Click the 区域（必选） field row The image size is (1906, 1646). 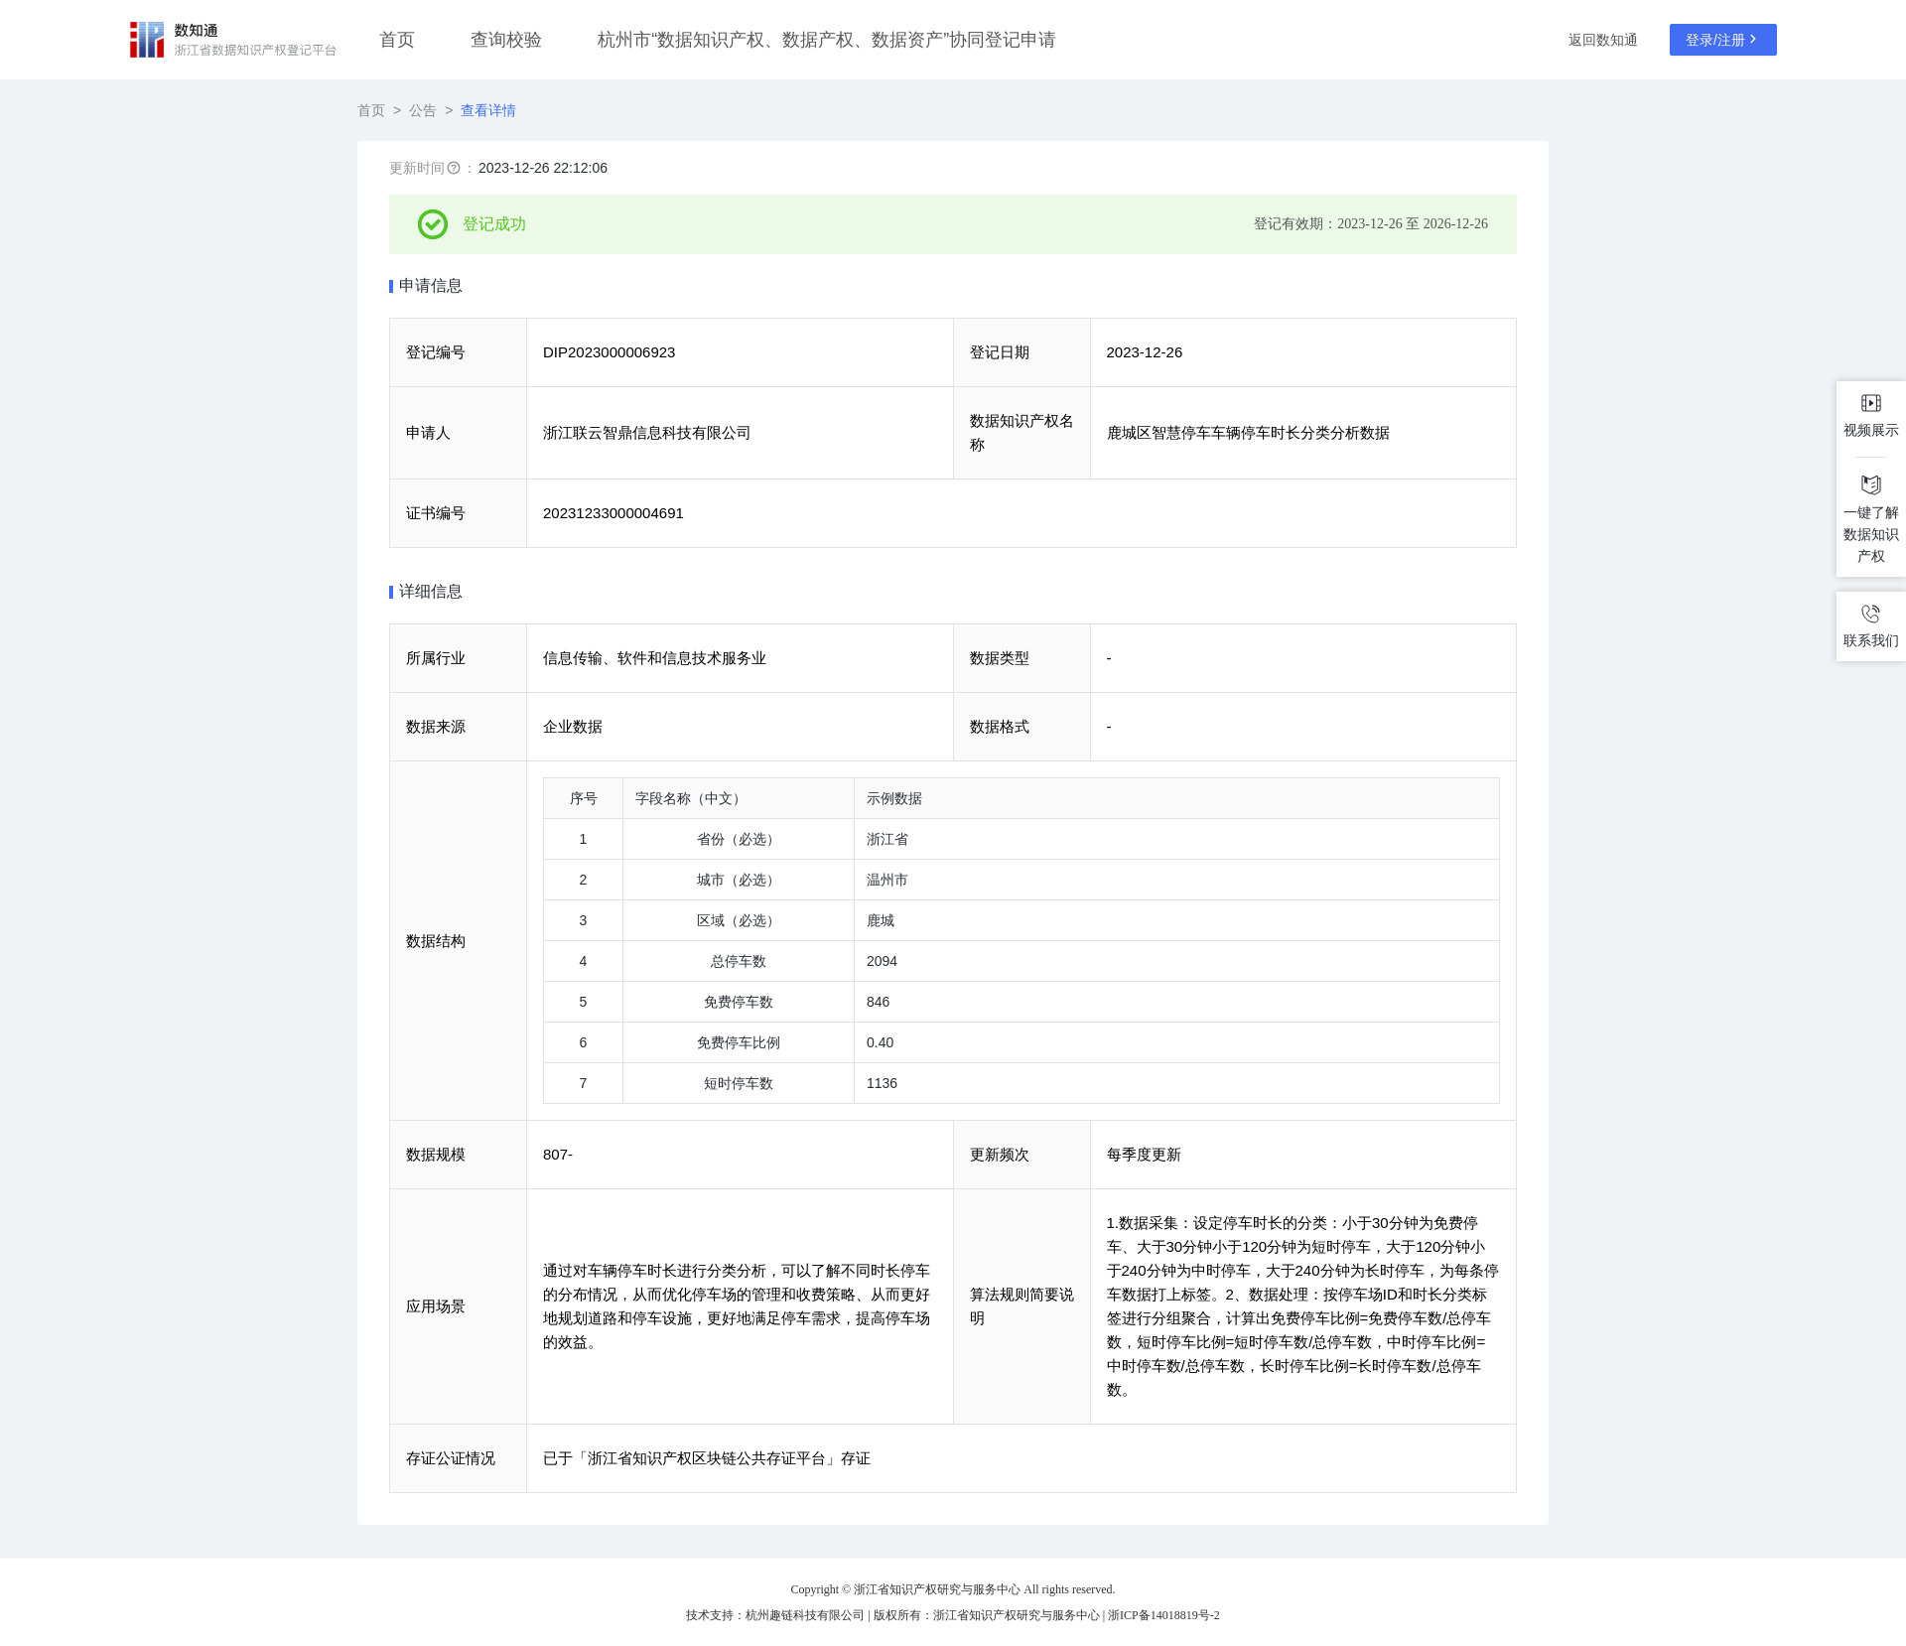pyautogui.click(x=1021, y=921)
